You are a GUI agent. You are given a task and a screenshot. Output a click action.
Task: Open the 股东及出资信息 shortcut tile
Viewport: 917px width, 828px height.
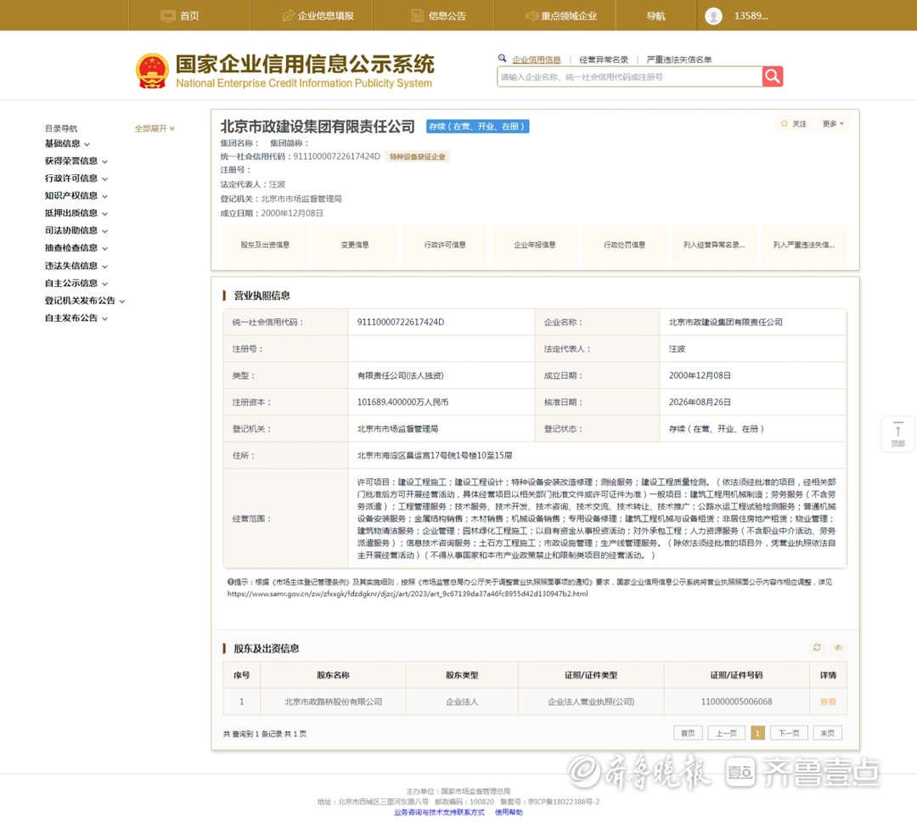click(x=265, y=245)
